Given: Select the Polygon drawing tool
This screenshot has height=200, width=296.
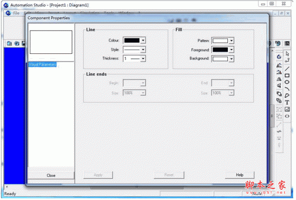Looking at the screenshot, I should 287,95.
